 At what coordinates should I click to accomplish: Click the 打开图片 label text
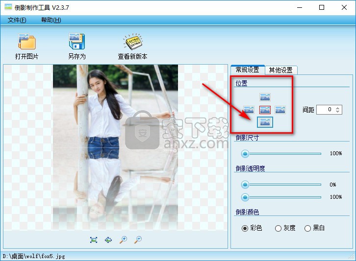[27, 56]
